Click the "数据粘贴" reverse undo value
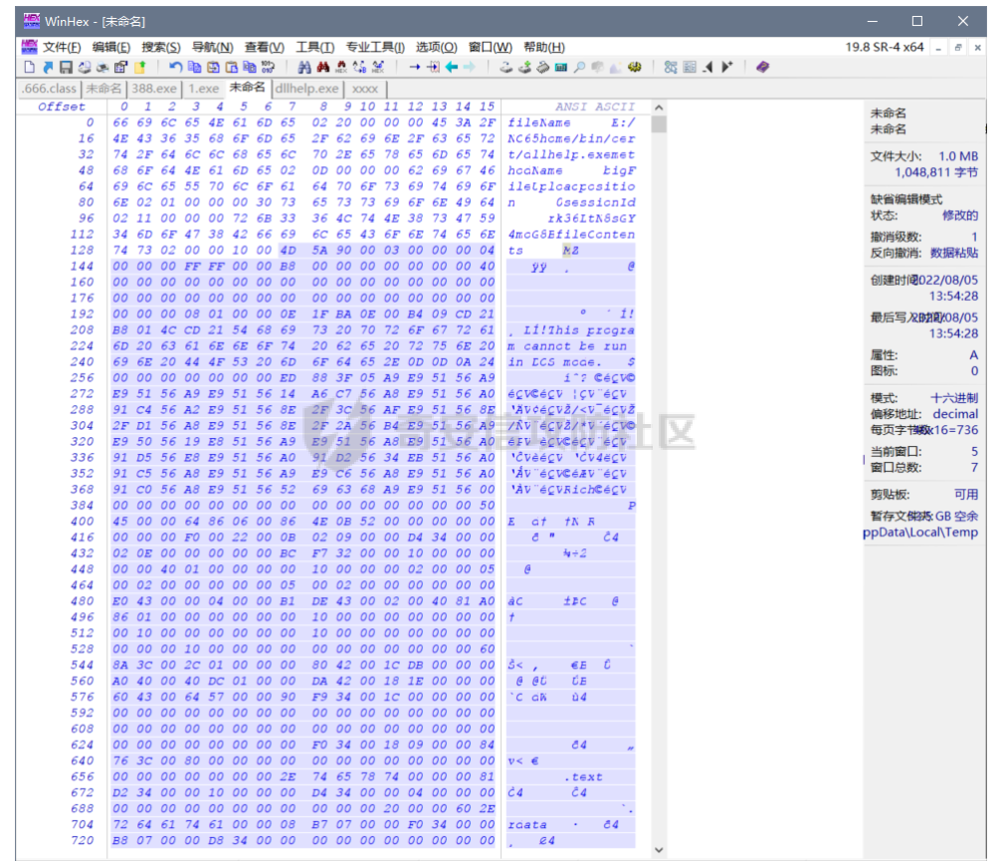1003x863 pixels. pyautogui.click(x=954, y=253)
